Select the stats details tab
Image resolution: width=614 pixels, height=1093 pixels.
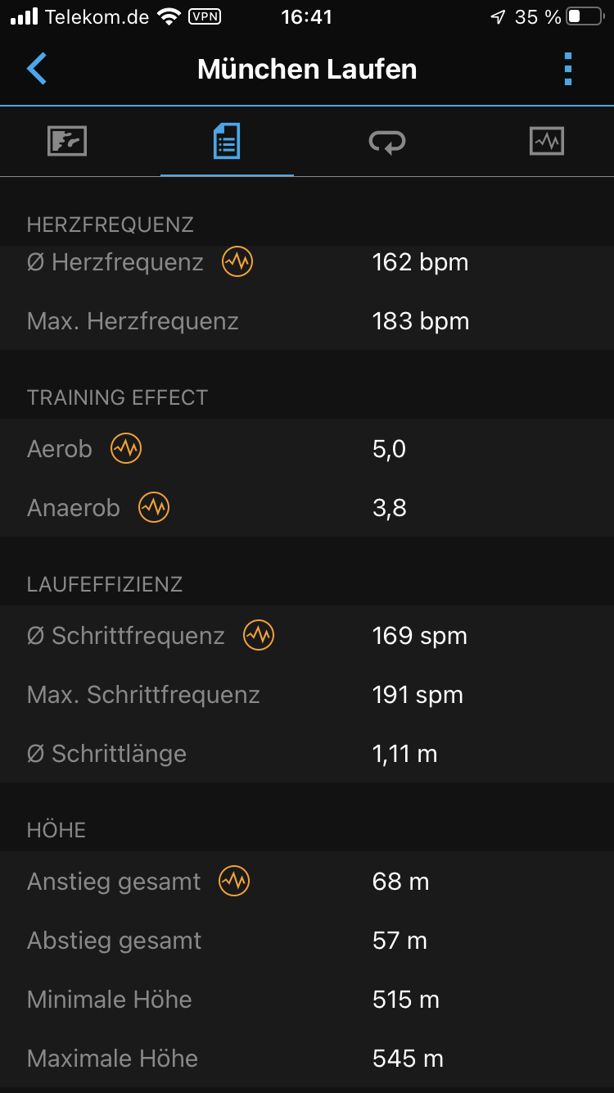pos(227,142)
